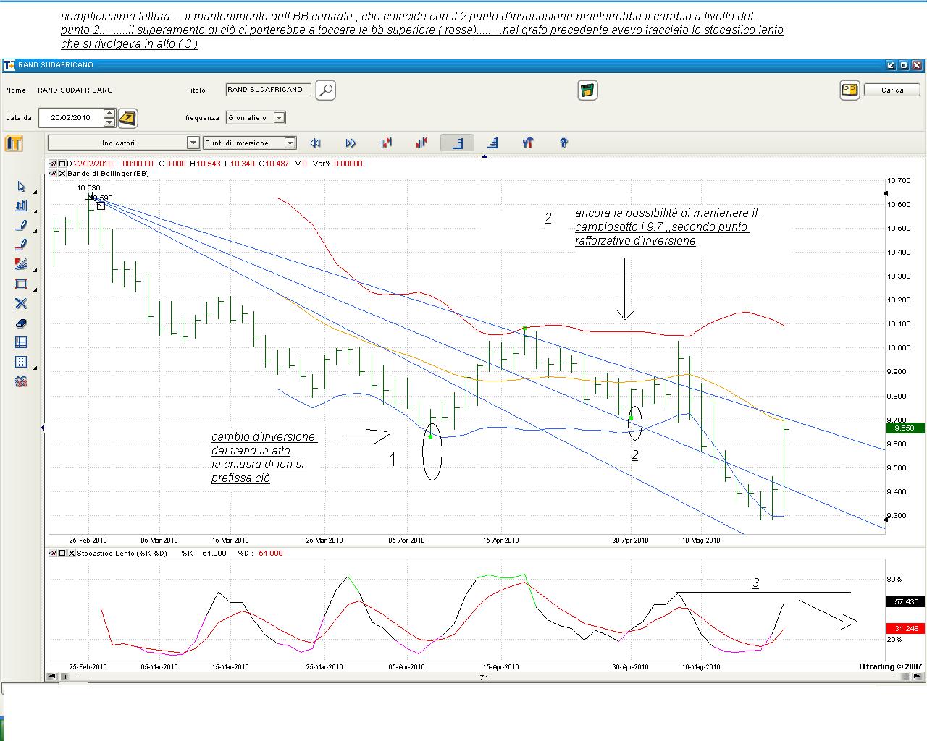Click the small triangle marker below the scale icon
Image resolution: width=927 pixels, height=741 pixels.
point(485,156)
